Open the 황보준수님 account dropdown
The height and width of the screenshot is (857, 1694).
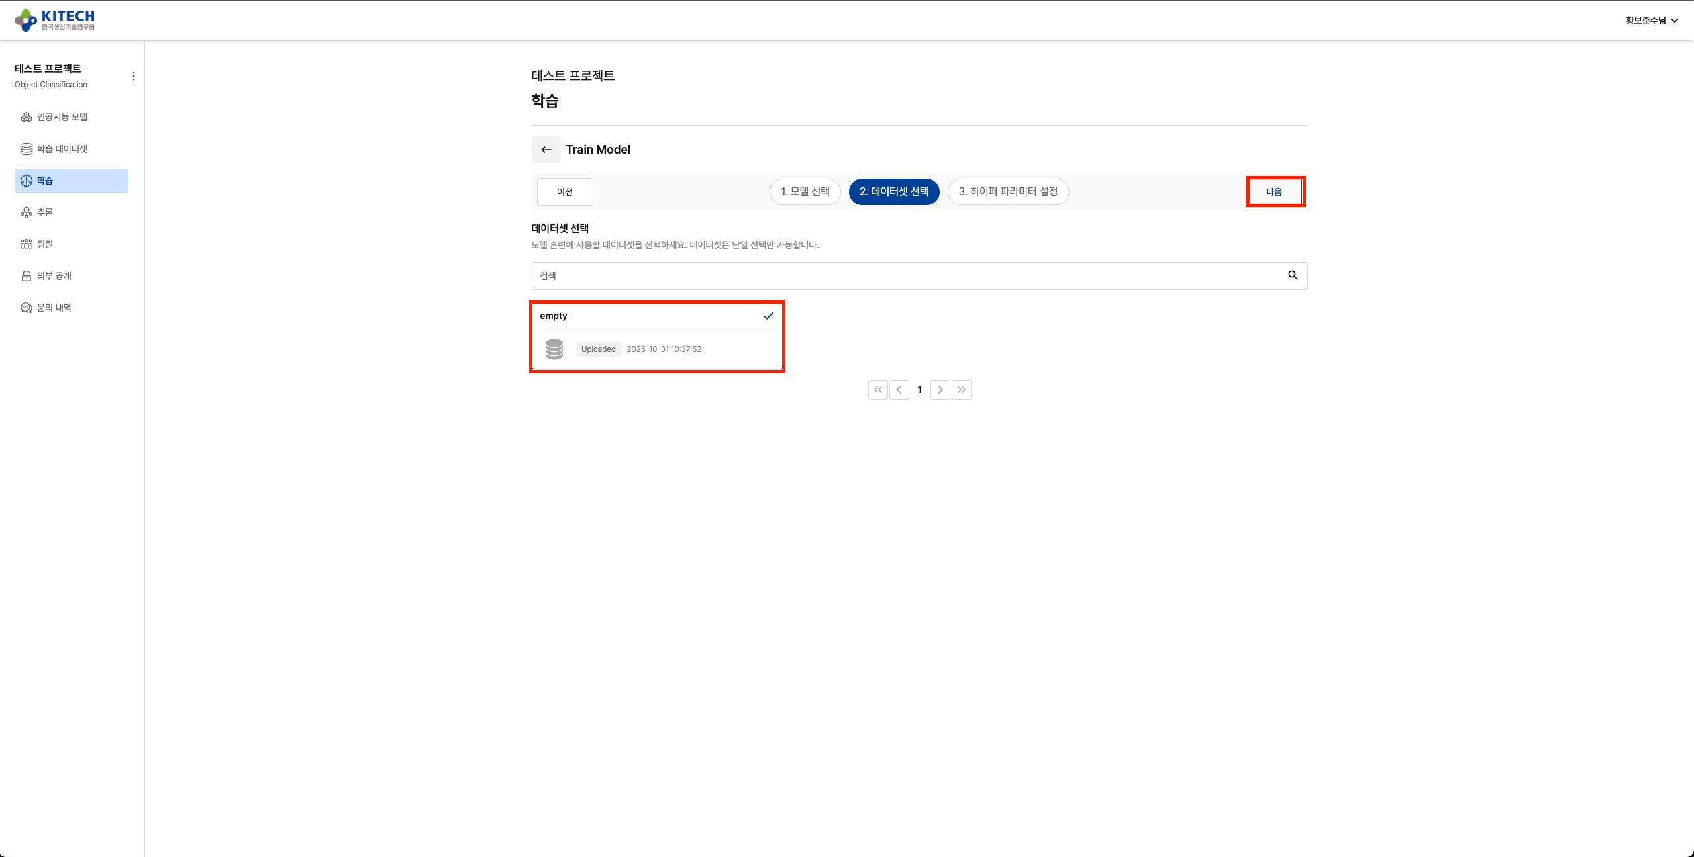pyautogui.click(x=1650, y=20)
